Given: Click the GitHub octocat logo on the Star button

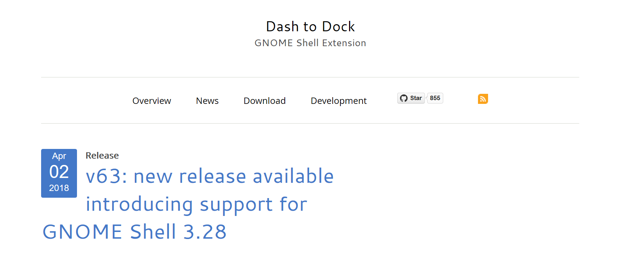Looking at the screenshot, I should (x=404, y=98).
